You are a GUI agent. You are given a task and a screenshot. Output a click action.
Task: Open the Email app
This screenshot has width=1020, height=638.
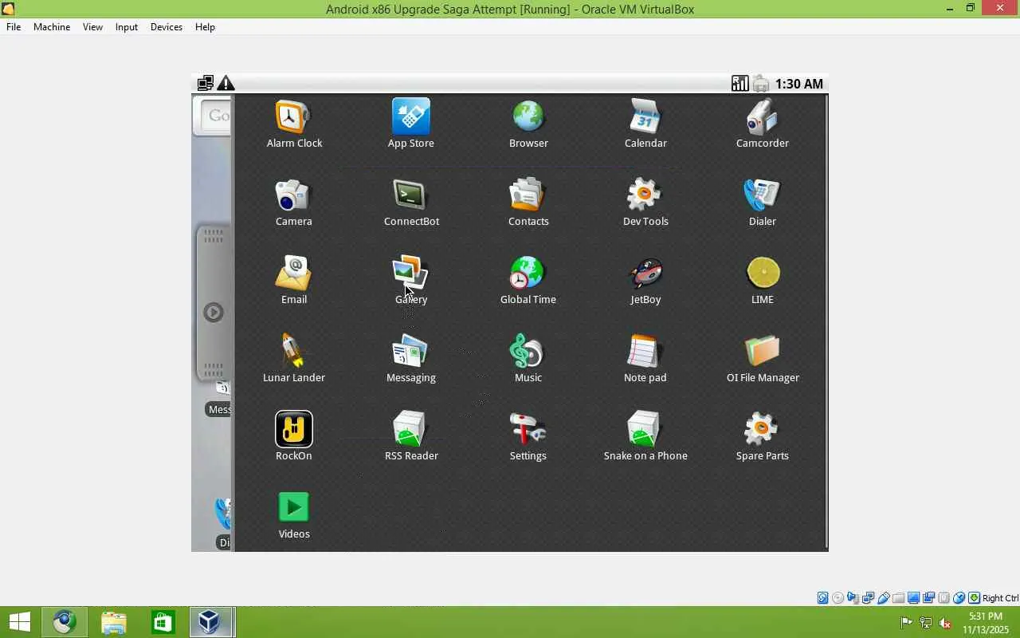point(294,281)
